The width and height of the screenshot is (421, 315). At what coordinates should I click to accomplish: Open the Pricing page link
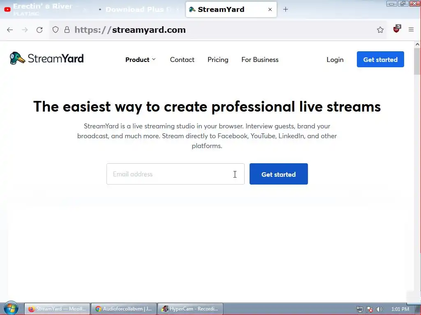point(218,59)
